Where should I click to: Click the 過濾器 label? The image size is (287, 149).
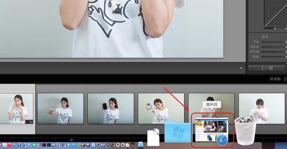276,79
